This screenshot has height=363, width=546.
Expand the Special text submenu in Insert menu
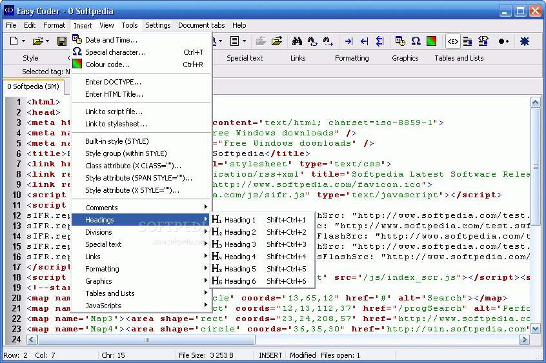point(141,244)
